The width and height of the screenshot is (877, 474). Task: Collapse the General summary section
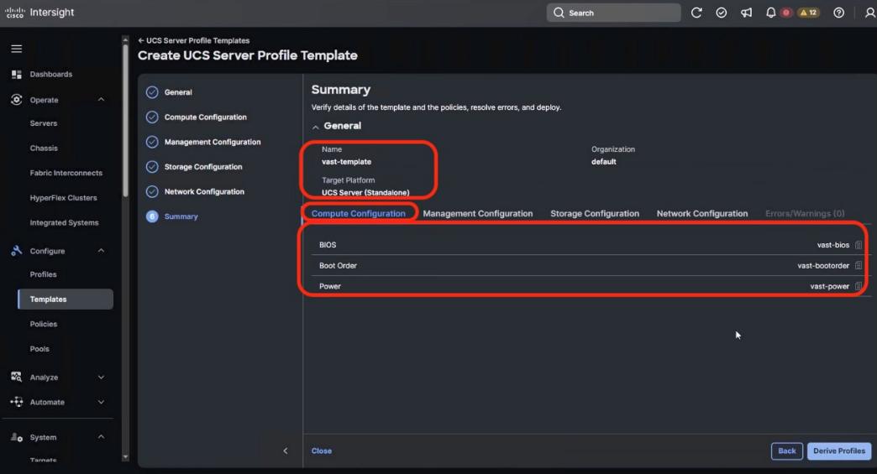pos(316,127)
